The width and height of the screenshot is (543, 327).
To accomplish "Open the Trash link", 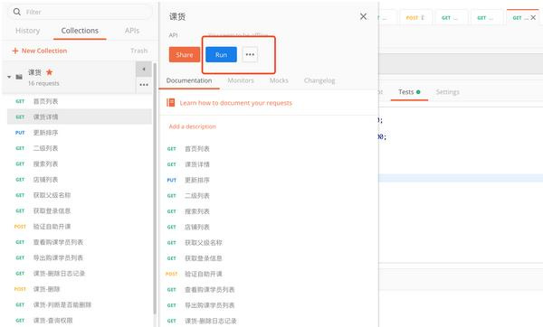I will click(x=138, y=51).
